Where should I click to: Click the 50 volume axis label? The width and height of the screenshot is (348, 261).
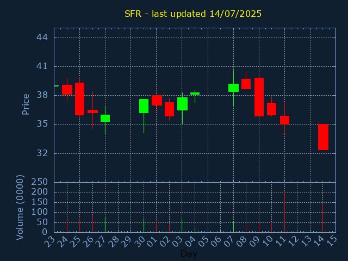click(42, 222)
